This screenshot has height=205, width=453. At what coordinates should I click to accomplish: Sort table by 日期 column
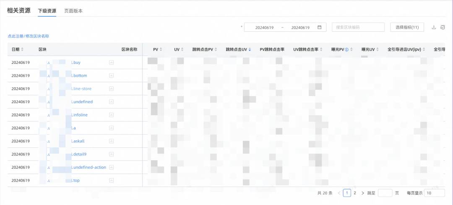click(22, 49)
